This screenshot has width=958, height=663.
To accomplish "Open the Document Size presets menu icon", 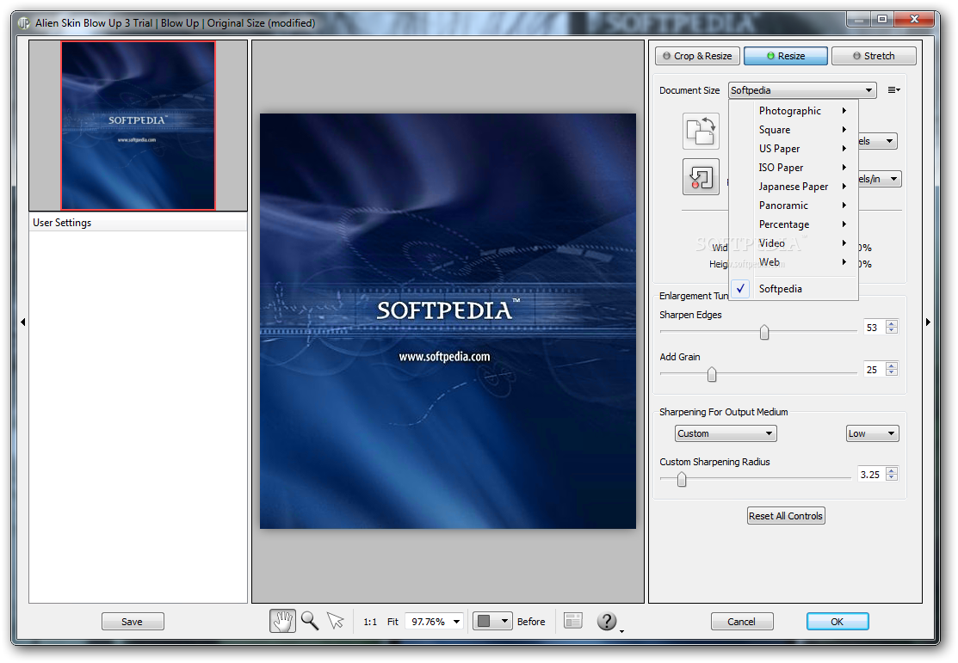I will click(x=893, y=89).
